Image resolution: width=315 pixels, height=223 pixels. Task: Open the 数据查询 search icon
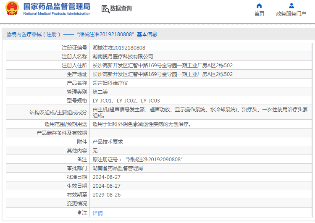point(105,9)
